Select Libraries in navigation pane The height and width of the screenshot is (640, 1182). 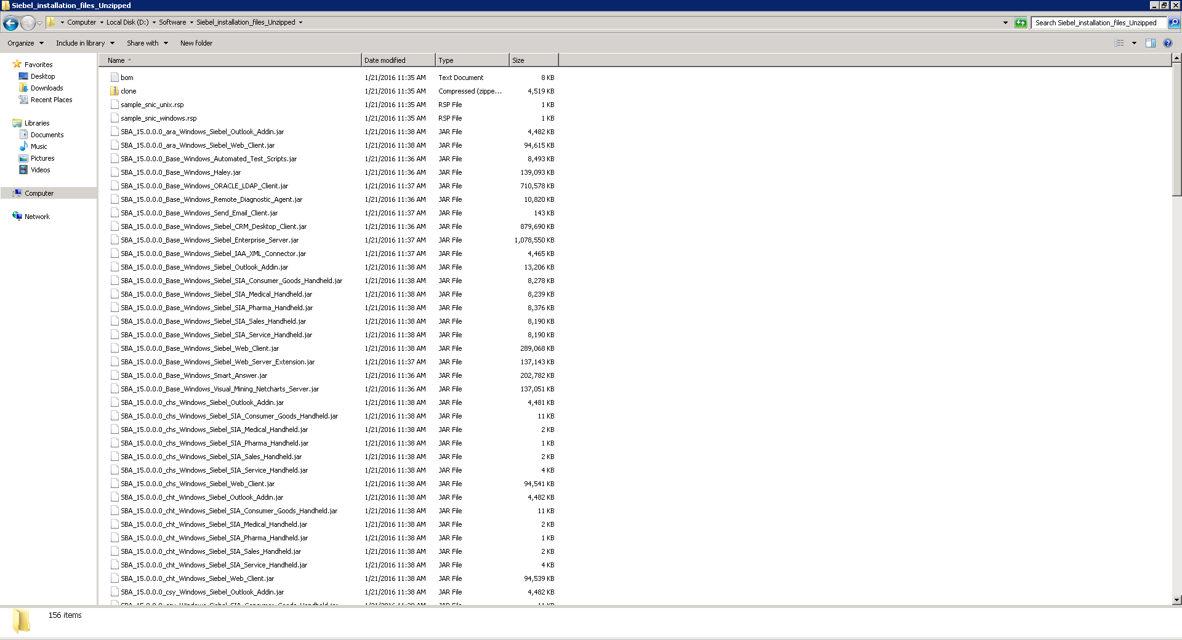[x=37, y=123]
